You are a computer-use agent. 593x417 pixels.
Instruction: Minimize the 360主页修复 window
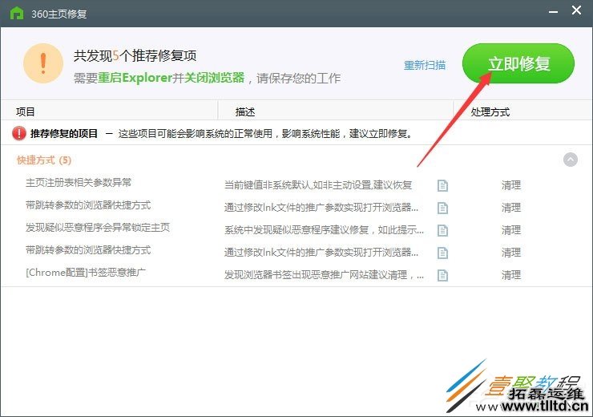pyautogui.click(x=553, y=12)
